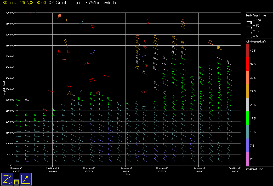
Task: Click the 100 m/s barb flag symbol
Action: [x=249, y=22]
